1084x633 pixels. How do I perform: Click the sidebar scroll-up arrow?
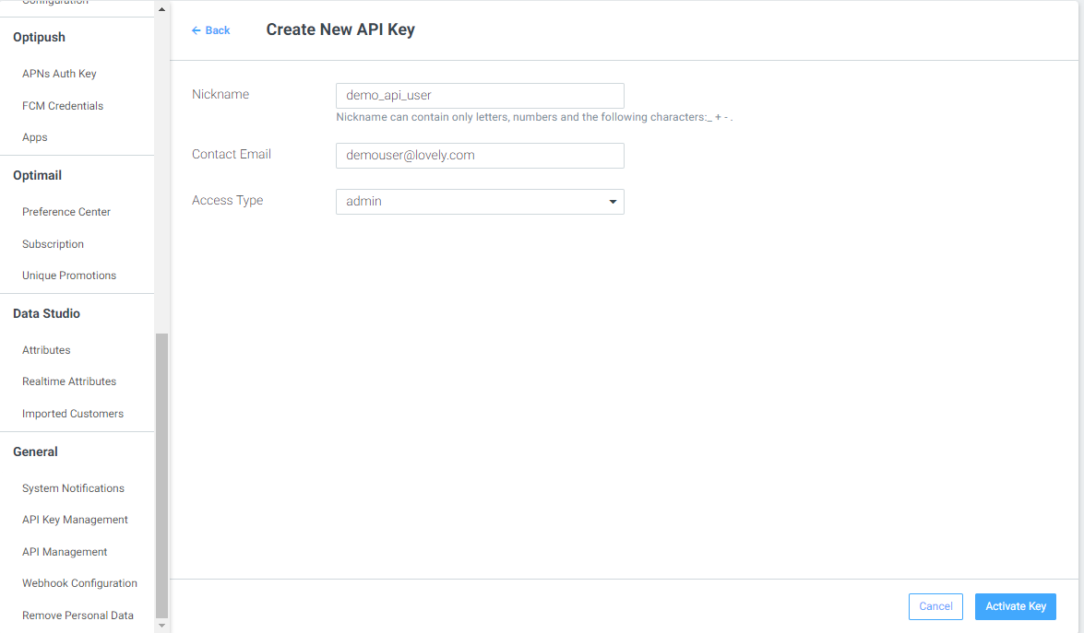161,9
